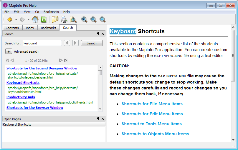Click the results list scrollbar thumb

pyautogui.click(x=100, y=73)
